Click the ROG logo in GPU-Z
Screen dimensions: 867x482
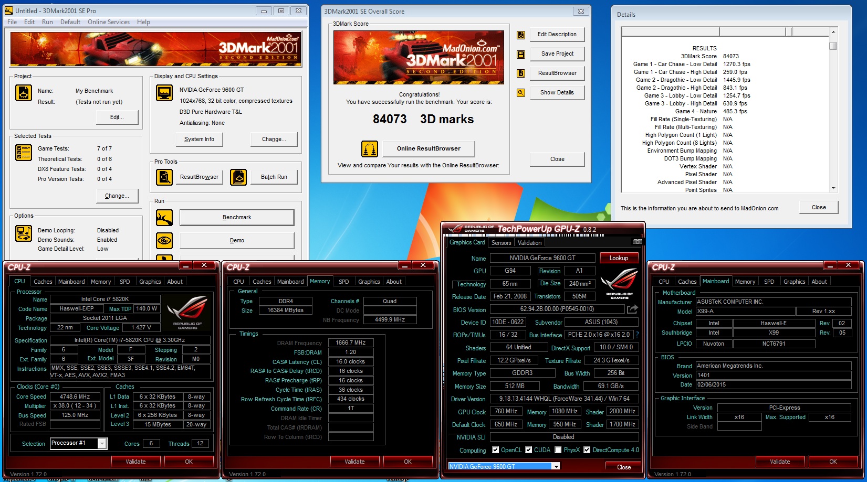620,283
